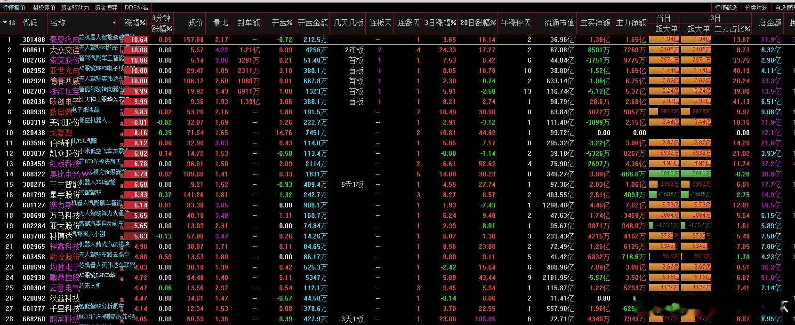Select the 奥比中光-W stock name
This screenshot has width=795, height=325.
tap(69, 174)
